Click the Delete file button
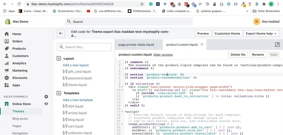Screen dimensions: 283x135 (238, 54)
